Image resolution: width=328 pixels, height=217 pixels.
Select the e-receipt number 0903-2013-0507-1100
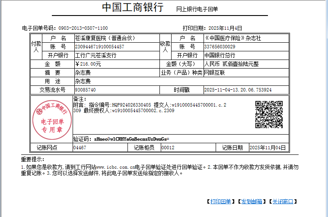(x=83, y=28)
